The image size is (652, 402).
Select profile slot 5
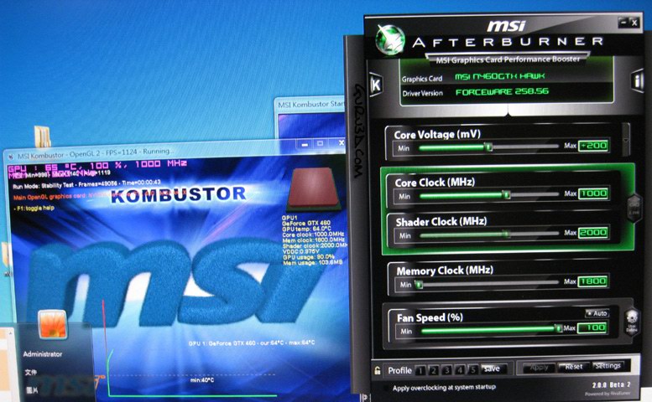coord(472,369)
